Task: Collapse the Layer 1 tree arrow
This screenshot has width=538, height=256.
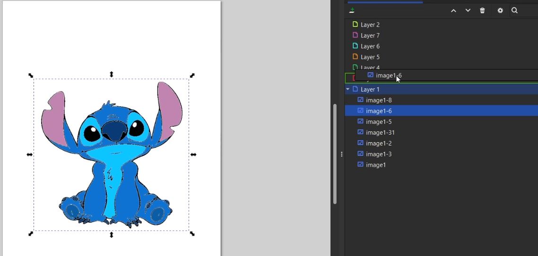Action: point(348,89)
